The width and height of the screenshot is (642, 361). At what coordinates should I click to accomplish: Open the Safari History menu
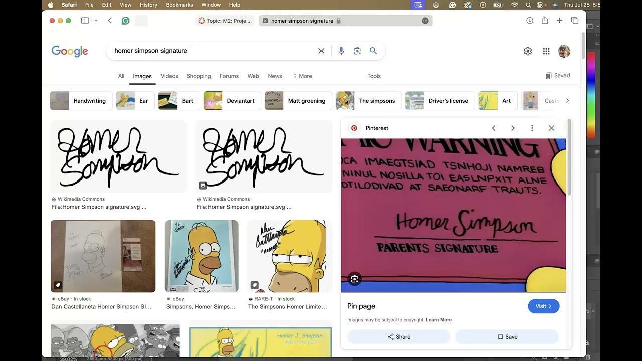(x=148, y=5)
